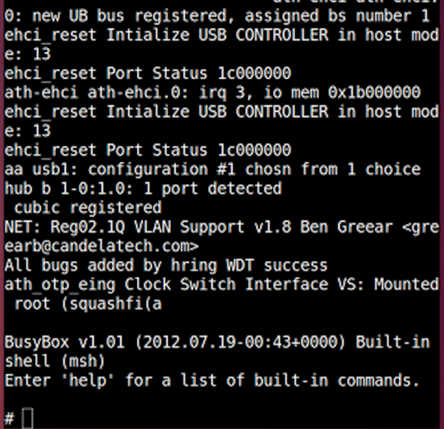Viewport: 444px width, 429px height.
Task: Click the terminal cursor block at the prompt
Action: (28, 418)
